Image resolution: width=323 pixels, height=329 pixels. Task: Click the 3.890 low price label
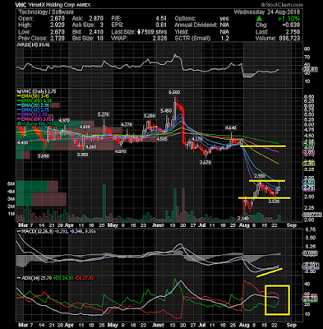pos(44,155)
